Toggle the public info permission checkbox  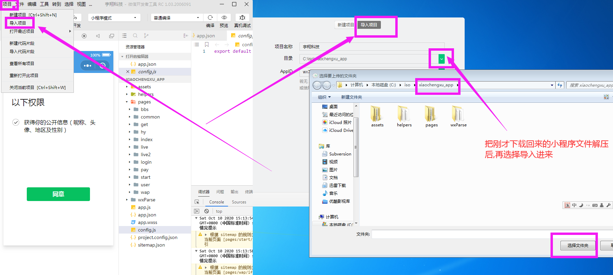(x=16, y=122)
